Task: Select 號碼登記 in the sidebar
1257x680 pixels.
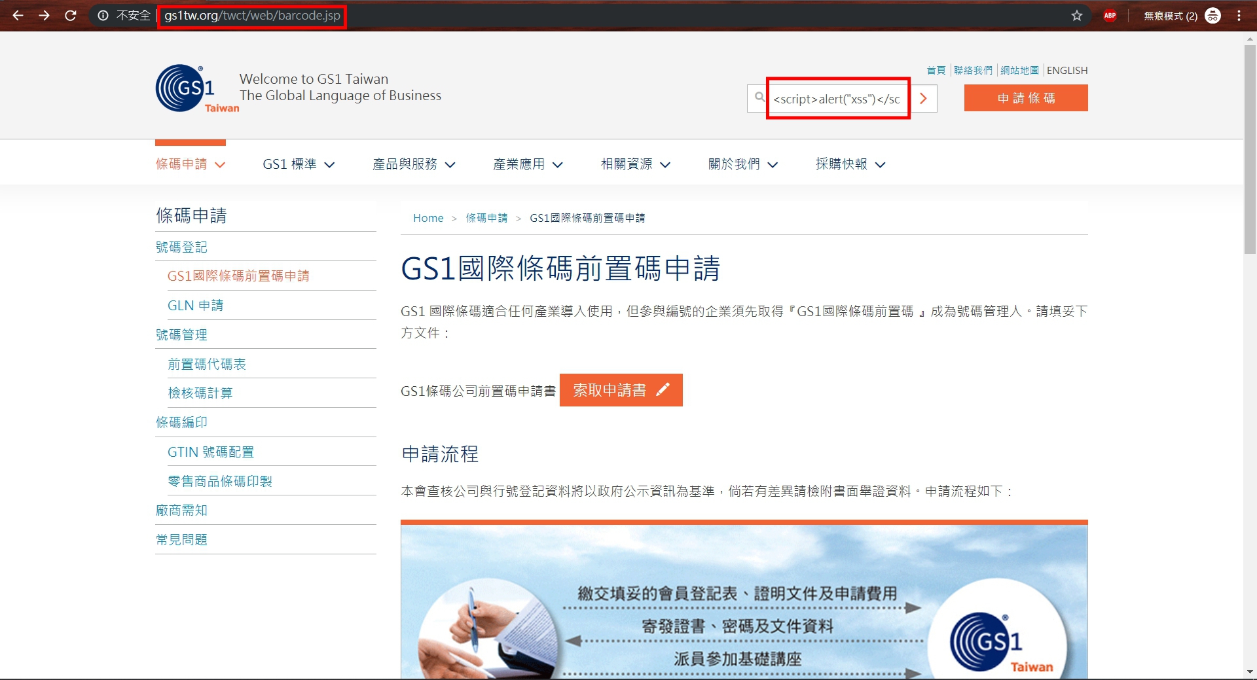Action: click(181, 247)
